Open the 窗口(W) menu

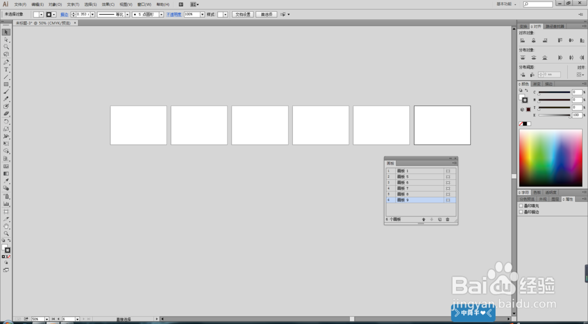pyautogui.click(x=144, y=5)
